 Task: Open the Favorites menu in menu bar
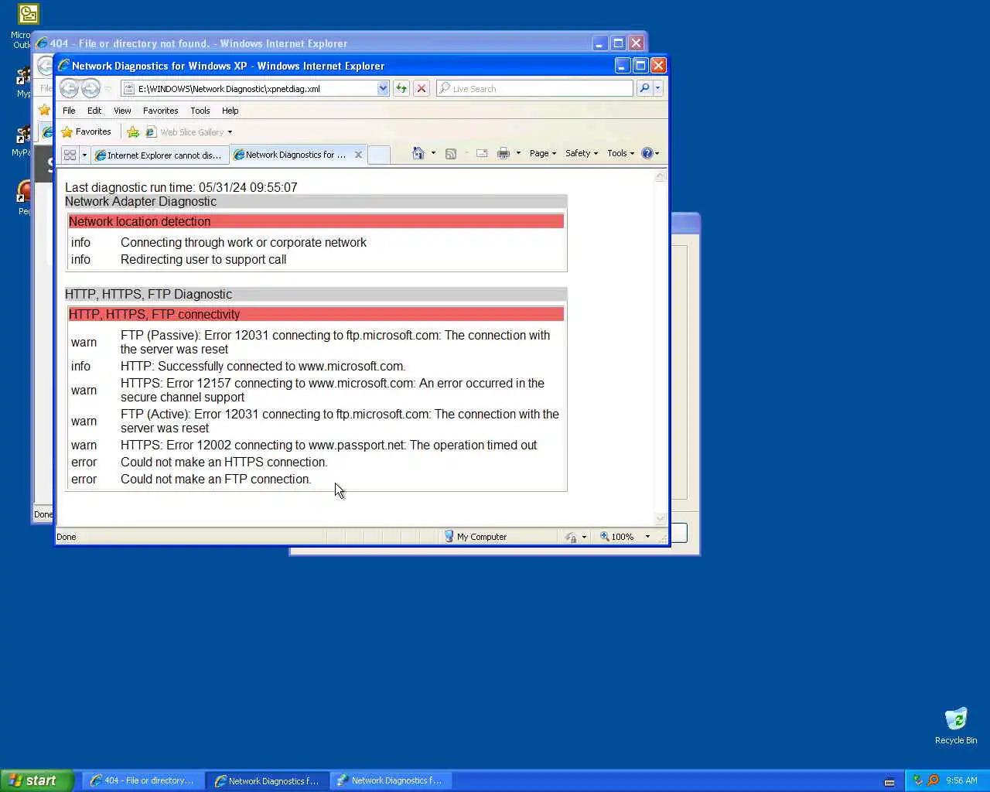click(161, 111)
